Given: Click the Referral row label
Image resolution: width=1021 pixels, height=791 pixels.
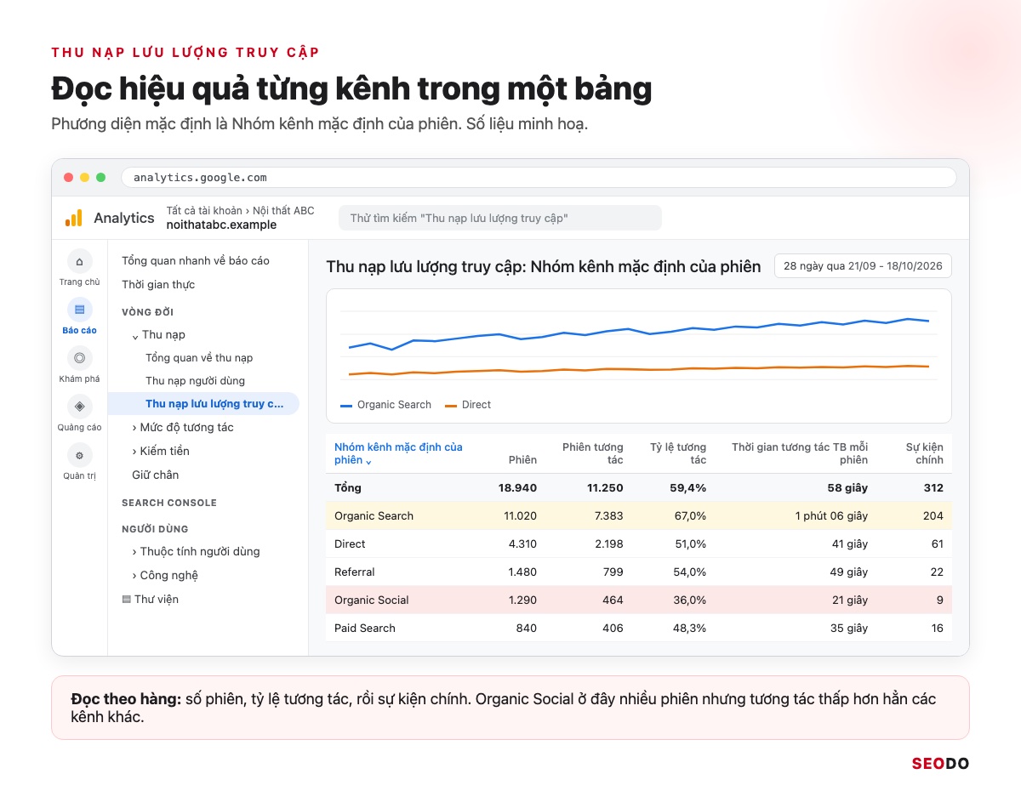Looking at the screenshot, I should (x=355, y=572).
